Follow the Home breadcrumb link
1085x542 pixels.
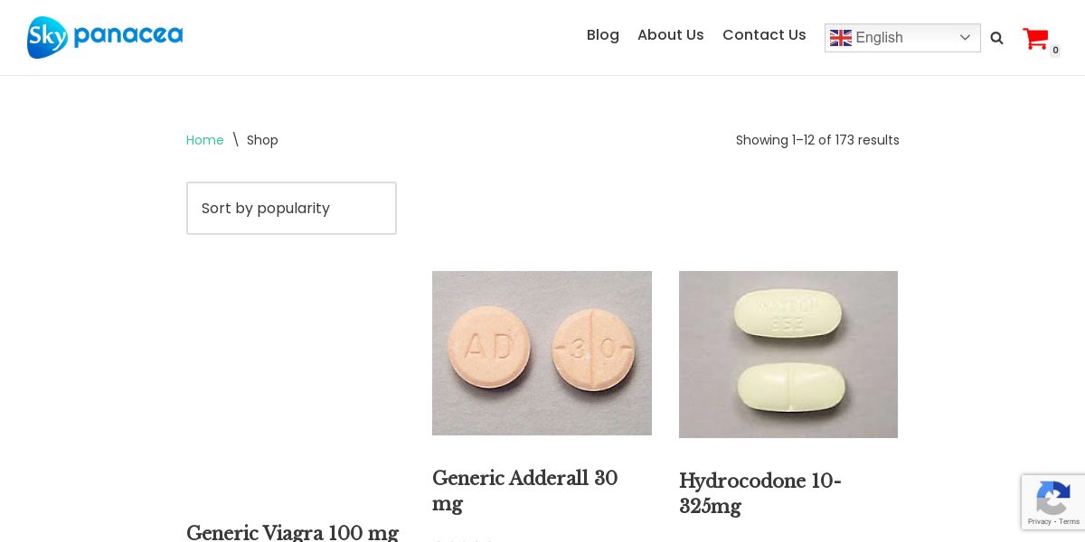(x=205, y=140)
